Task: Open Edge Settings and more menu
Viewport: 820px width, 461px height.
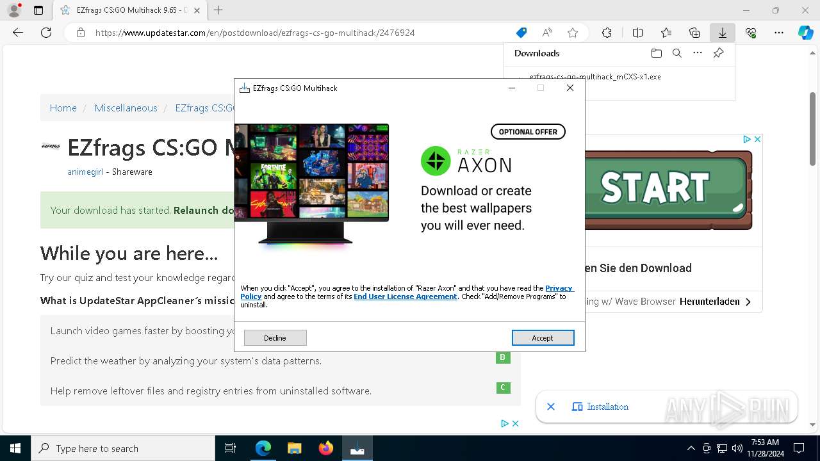Action: (779, 33)
